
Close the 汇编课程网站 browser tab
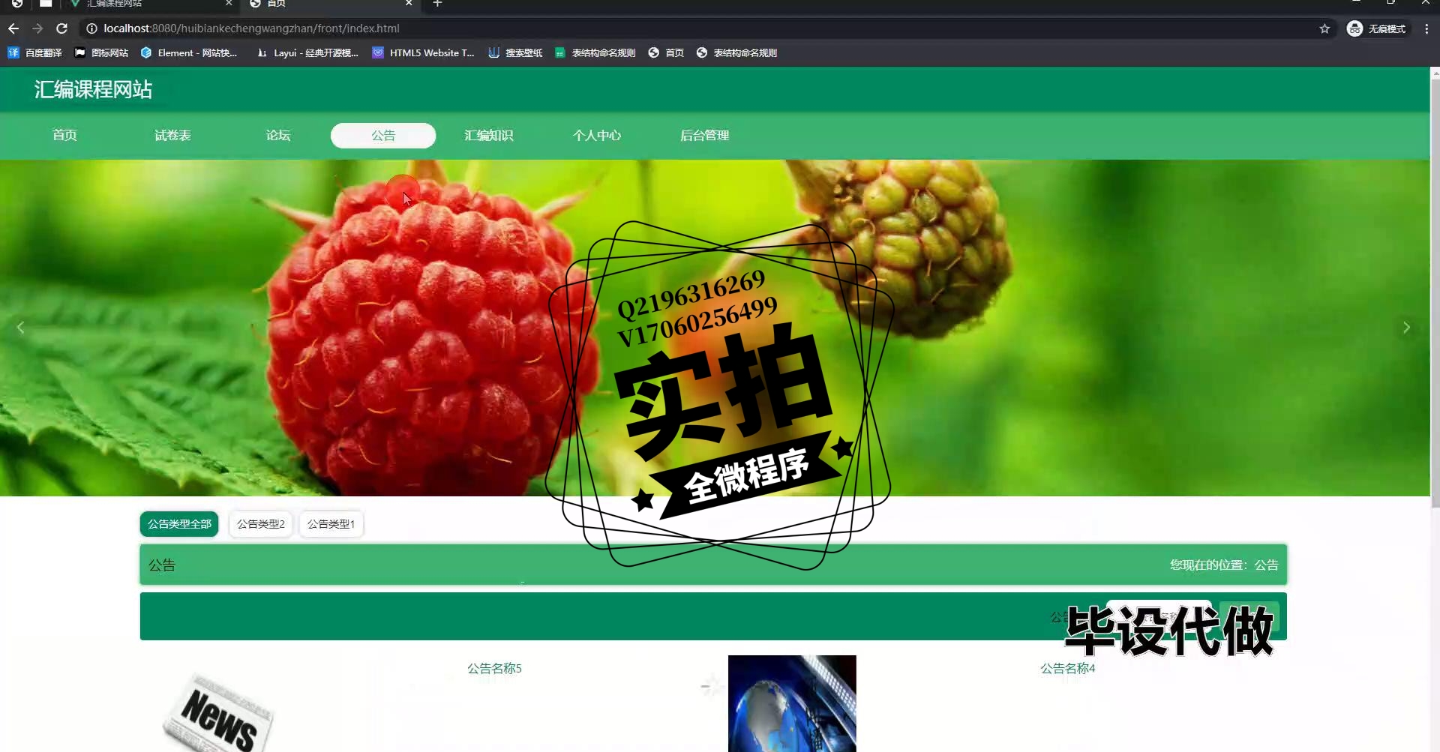coord(229,4)
